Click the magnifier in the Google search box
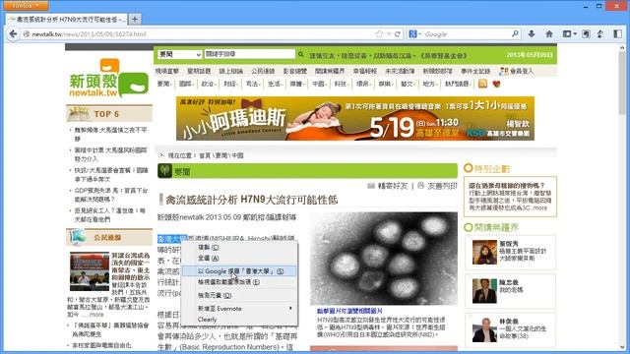Viewport: 630px width, 354px height. pos(515,34)
